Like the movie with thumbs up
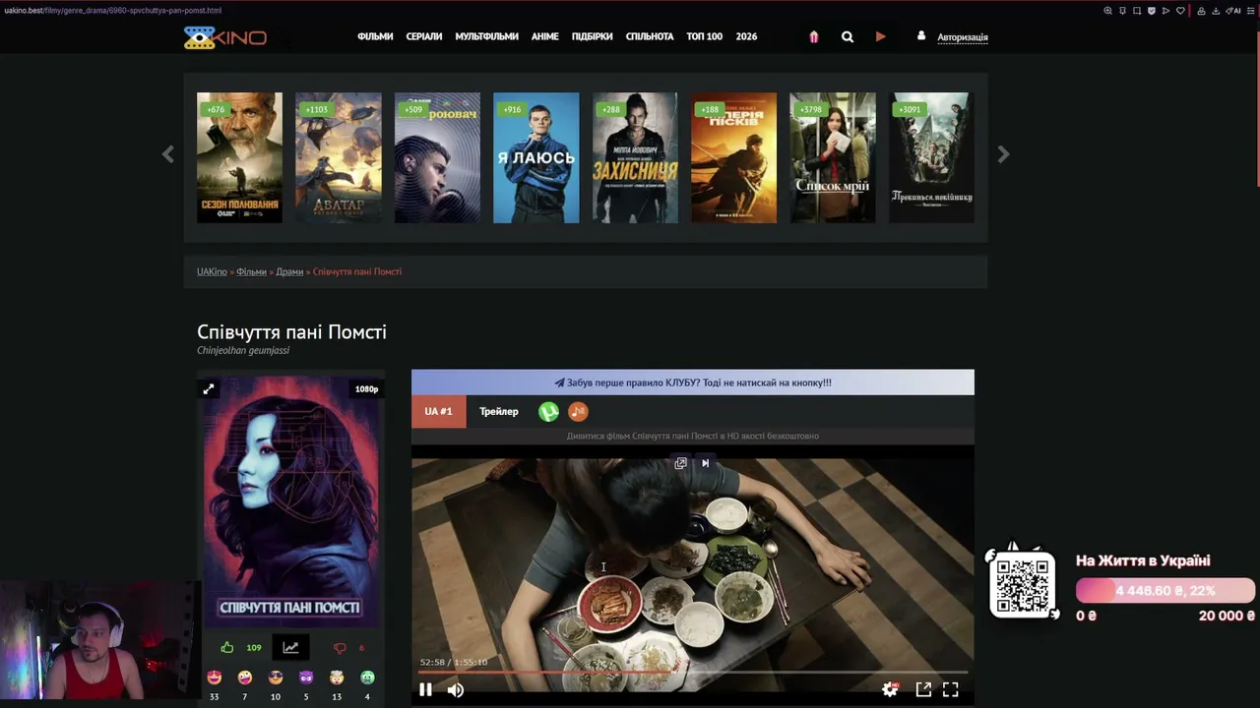This screenshot has width=1260, height=708. [227, 647]
